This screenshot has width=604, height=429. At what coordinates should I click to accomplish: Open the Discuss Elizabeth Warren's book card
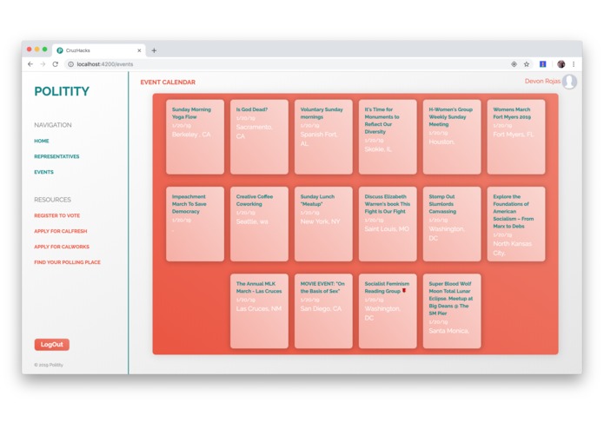tap(388, 224)
